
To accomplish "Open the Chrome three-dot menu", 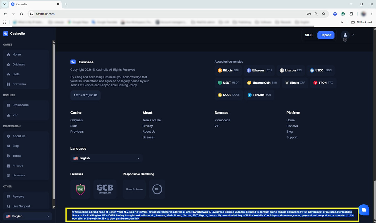I will click(371, 14).
